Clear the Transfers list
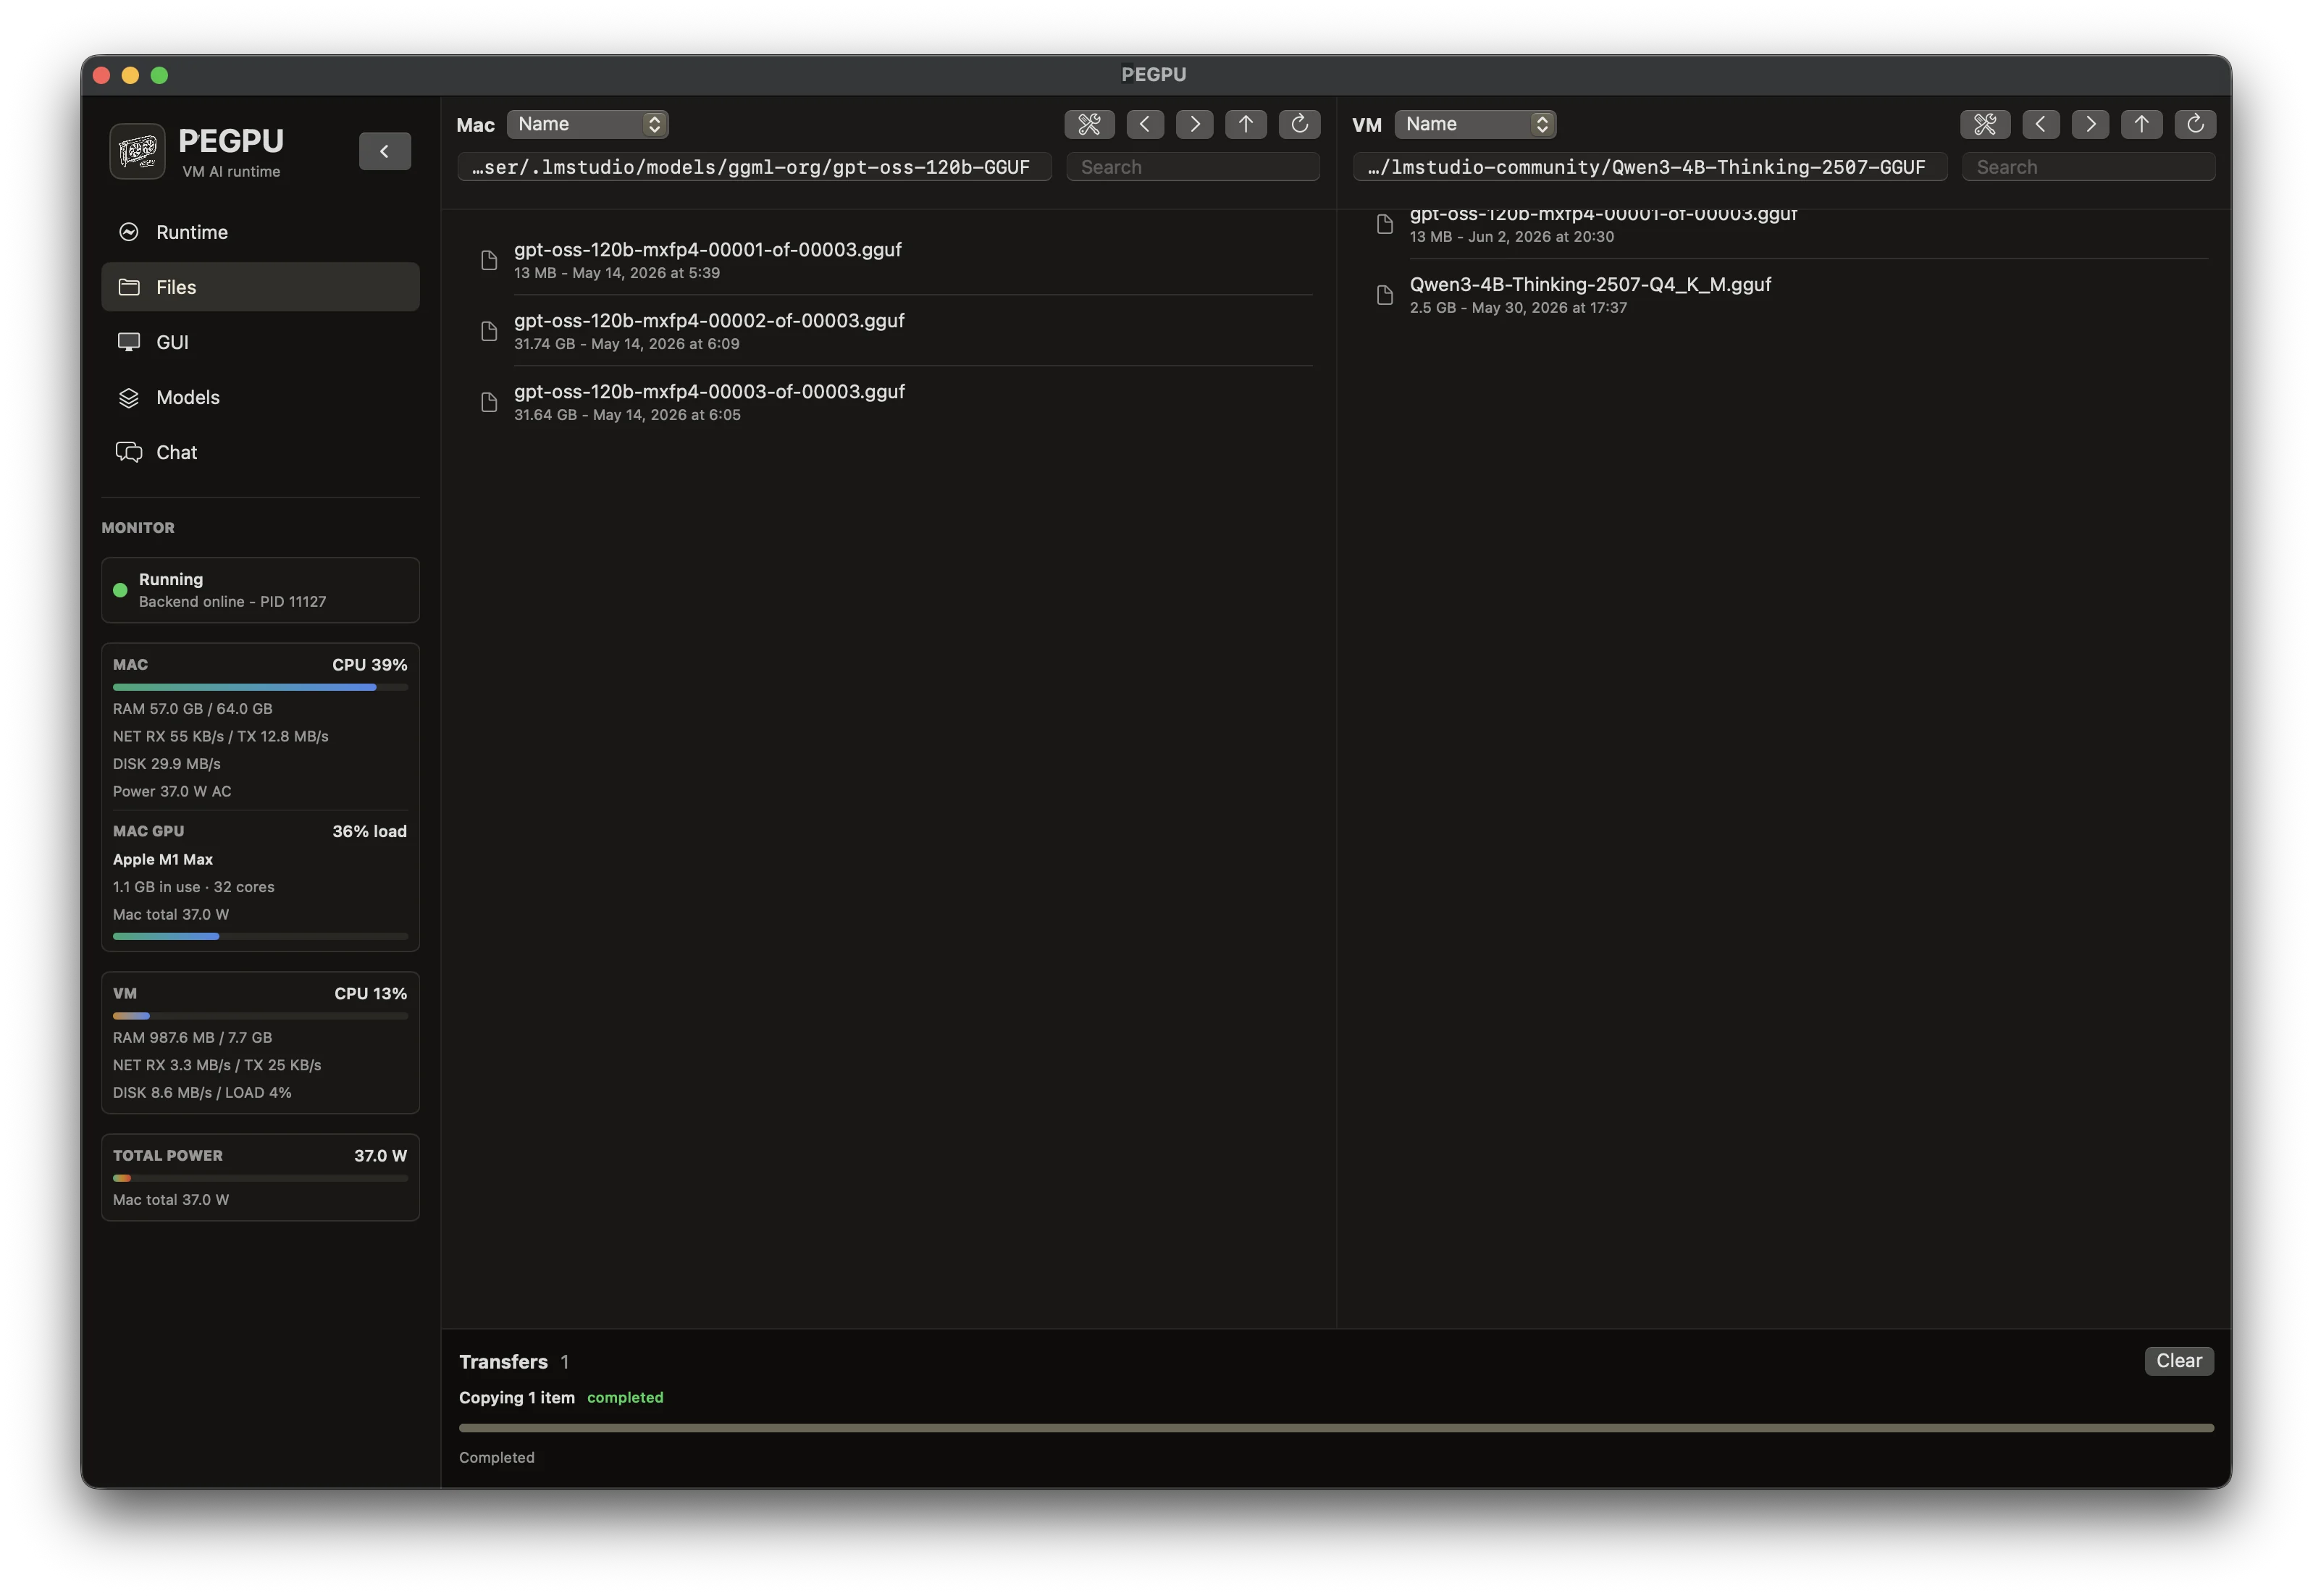 [2179, 1361]
